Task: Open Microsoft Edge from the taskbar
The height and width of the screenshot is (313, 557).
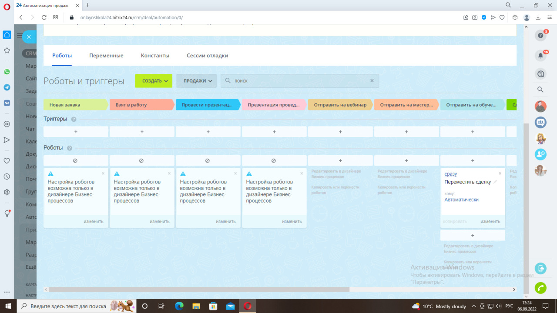Action: point(179,306)
